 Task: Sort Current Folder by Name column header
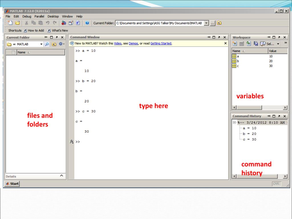[x=41, y=52]
